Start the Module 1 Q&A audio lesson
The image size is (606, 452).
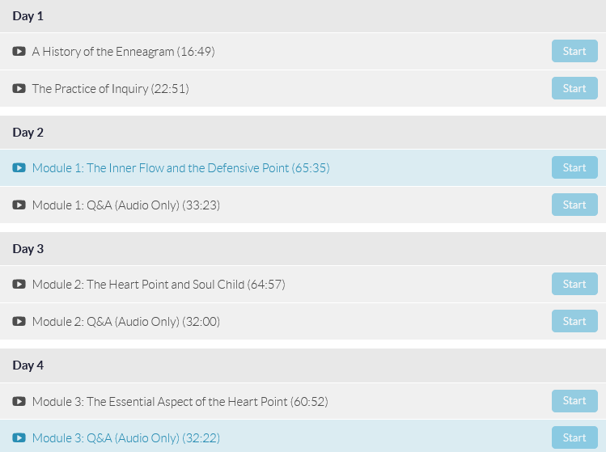pyautogui.click(x=574, y=205)
